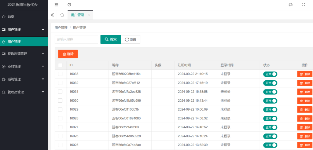Expand the 投诉反馈管理 menu
The image size is (313, 150).
pos(24,54)
